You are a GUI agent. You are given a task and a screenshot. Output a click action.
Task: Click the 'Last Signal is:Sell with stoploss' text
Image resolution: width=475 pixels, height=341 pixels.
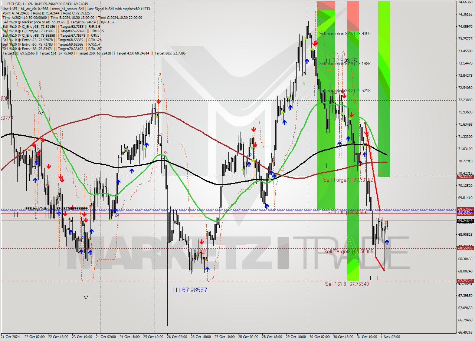119,9
